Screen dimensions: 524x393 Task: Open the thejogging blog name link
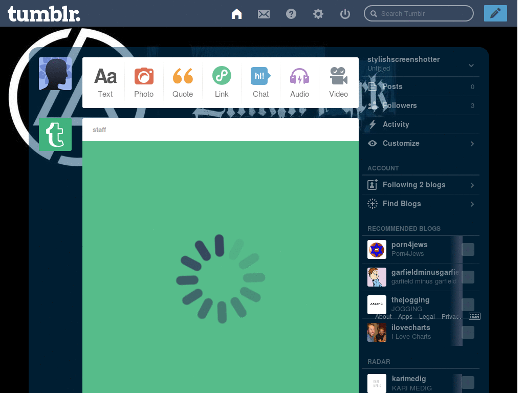click(x=410, y=300)
